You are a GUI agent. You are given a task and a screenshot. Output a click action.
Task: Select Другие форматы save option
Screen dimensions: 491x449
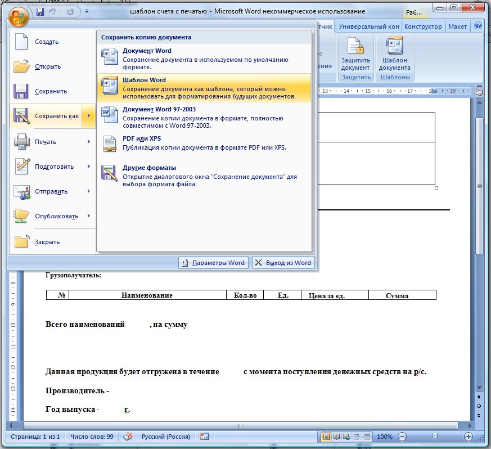pos(204,176)
